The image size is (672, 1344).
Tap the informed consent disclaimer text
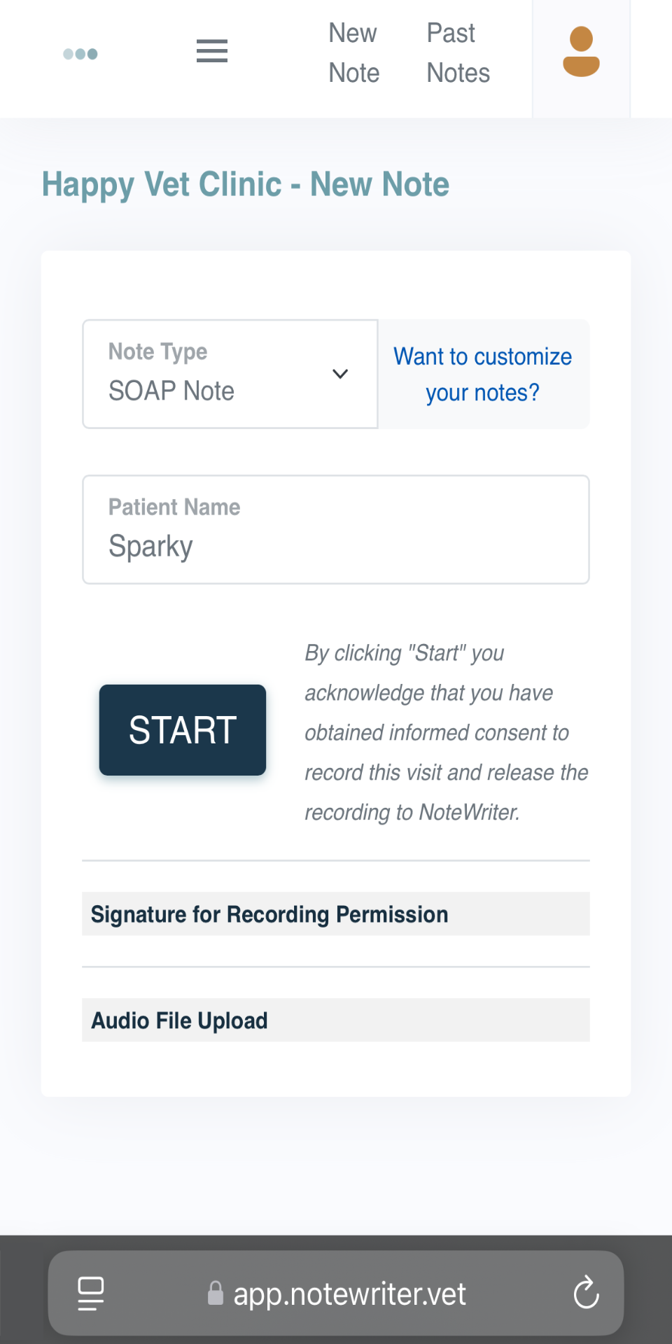pyautogui.click(x=447, y=732)
